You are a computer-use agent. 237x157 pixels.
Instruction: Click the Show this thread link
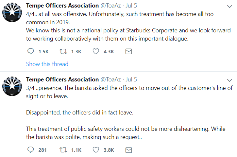click(47, 64)
